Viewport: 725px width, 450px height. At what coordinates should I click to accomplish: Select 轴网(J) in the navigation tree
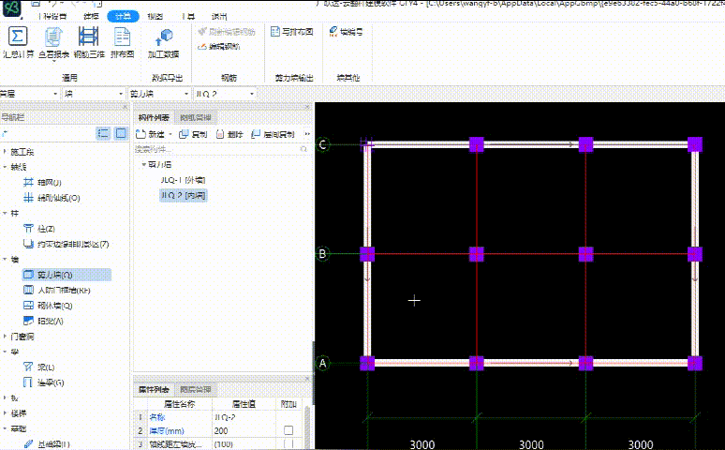(x=42, y=183)
